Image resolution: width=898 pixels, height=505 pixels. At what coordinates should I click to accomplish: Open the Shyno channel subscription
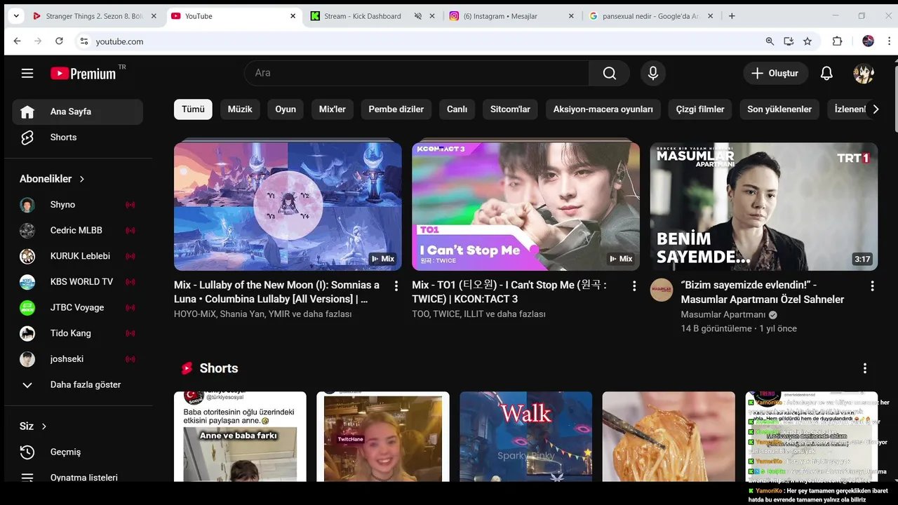pos(77,205)
